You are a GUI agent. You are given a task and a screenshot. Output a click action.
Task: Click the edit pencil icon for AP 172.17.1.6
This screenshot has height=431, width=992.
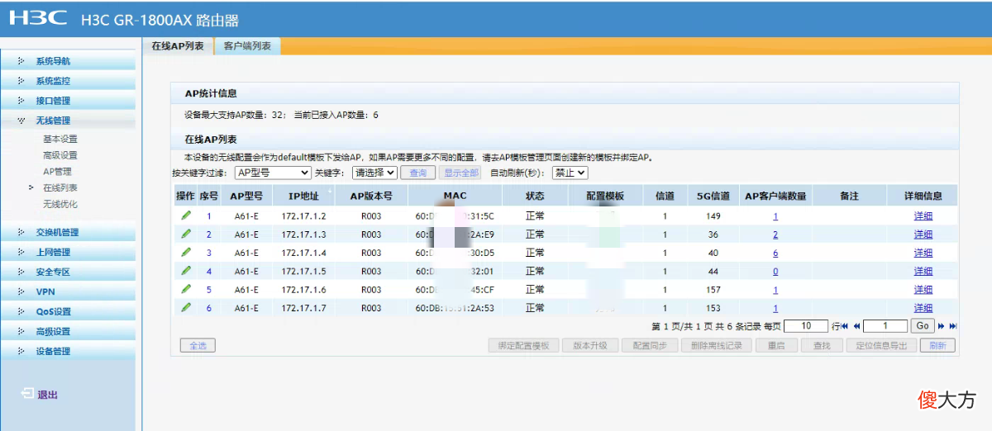(186, 288)
